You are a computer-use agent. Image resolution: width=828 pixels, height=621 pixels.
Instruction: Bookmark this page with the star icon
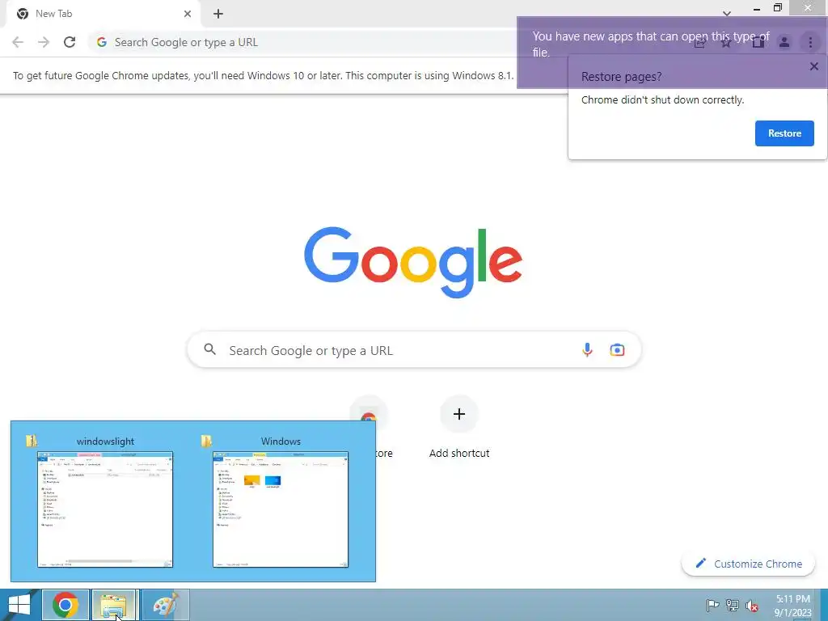[726, 42]
